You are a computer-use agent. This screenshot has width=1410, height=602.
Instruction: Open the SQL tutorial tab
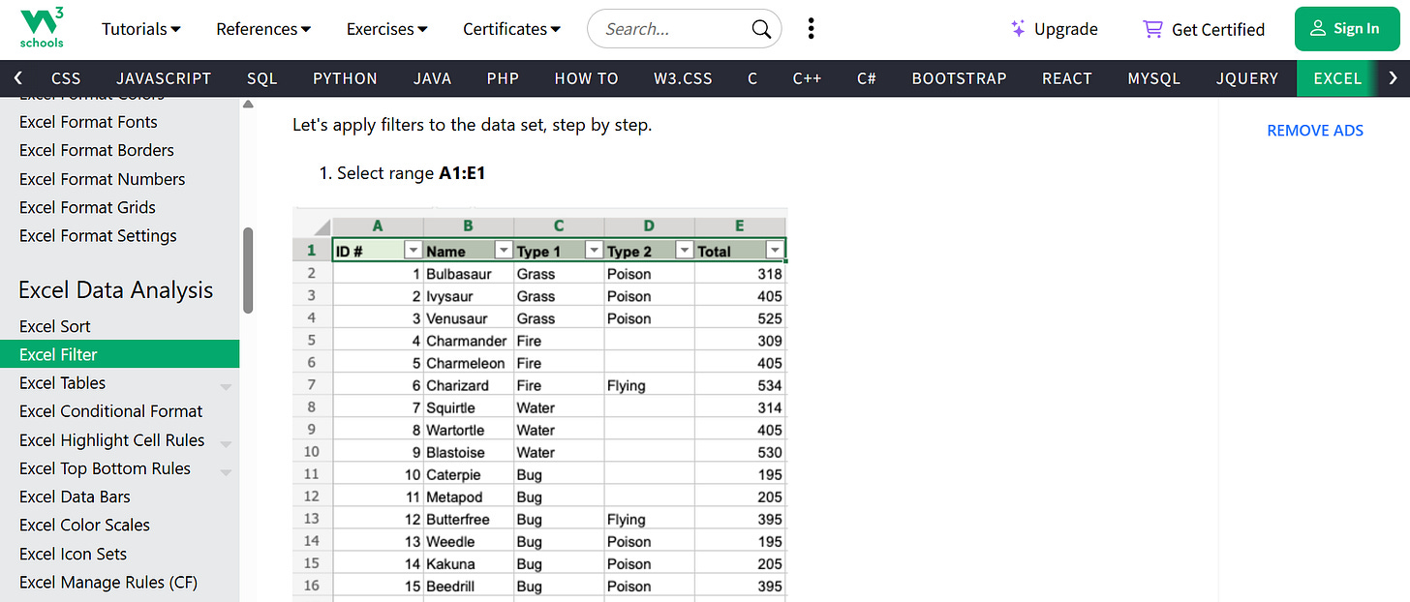pos(261,78)
